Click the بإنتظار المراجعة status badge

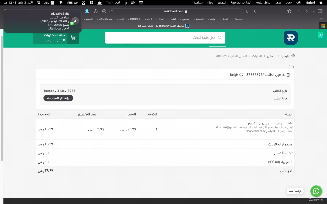pyautogui.click(x=58, y=98)
